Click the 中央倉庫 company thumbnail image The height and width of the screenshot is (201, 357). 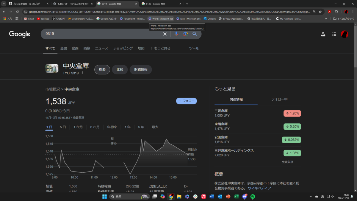52,68
